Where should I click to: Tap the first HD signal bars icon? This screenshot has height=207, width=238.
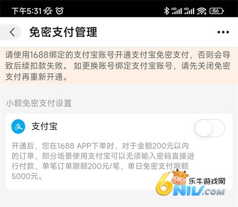(177, 11)
